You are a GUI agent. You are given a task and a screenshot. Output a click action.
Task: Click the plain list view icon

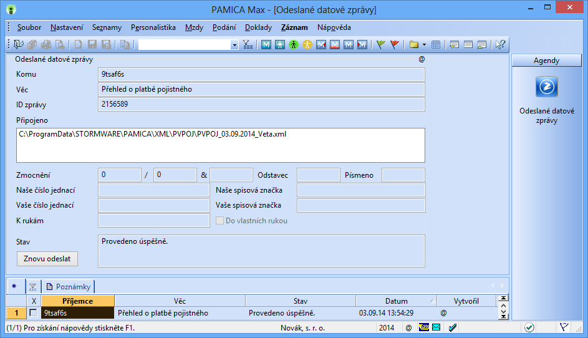tap(468, 45)
